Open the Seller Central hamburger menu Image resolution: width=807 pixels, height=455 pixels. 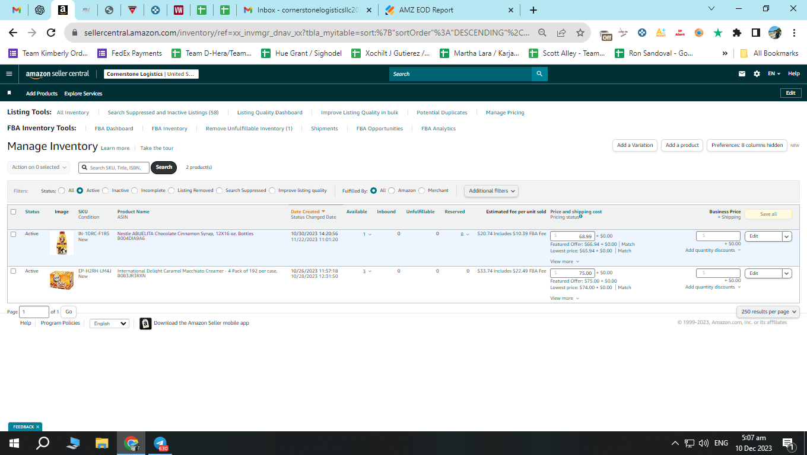[9, 74]
